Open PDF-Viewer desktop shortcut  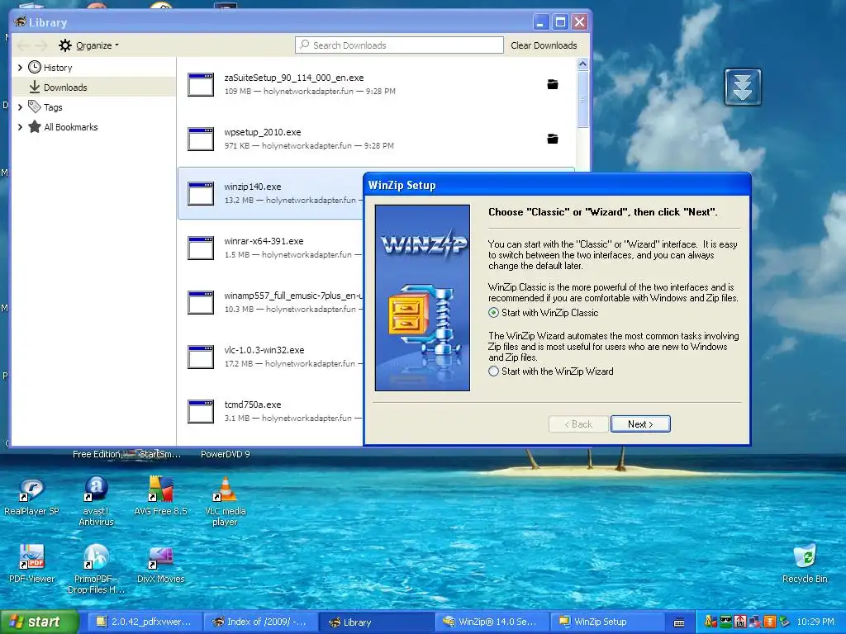coord(31,563)
